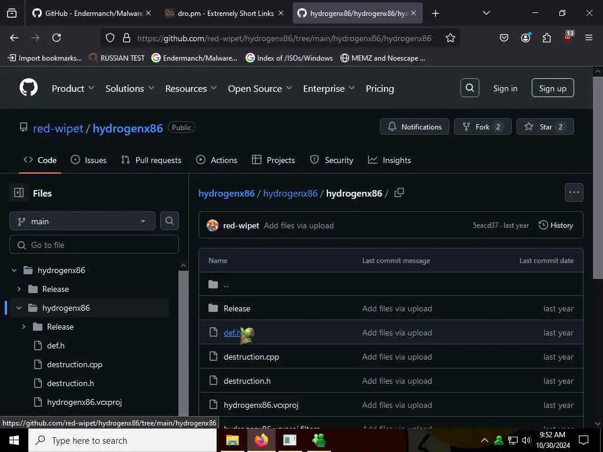Fork the repository with Fork button
Viewport: 603px width, 452px height.
coord(482,127)
